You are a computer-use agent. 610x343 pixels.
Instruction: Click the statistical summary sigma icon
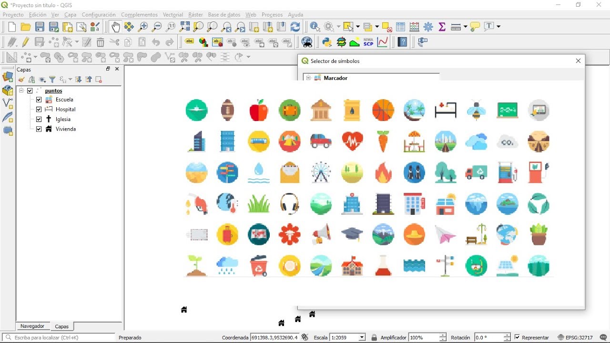click(442, 27)
